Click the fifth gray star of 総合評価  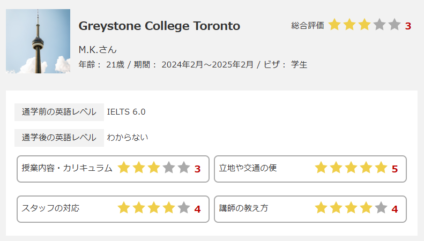tap(395, 24)
